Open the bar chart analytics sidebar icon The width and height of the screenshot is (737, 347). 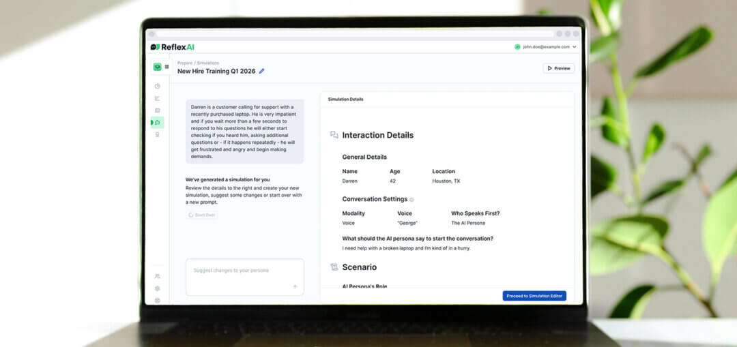(x=158, y=98)
